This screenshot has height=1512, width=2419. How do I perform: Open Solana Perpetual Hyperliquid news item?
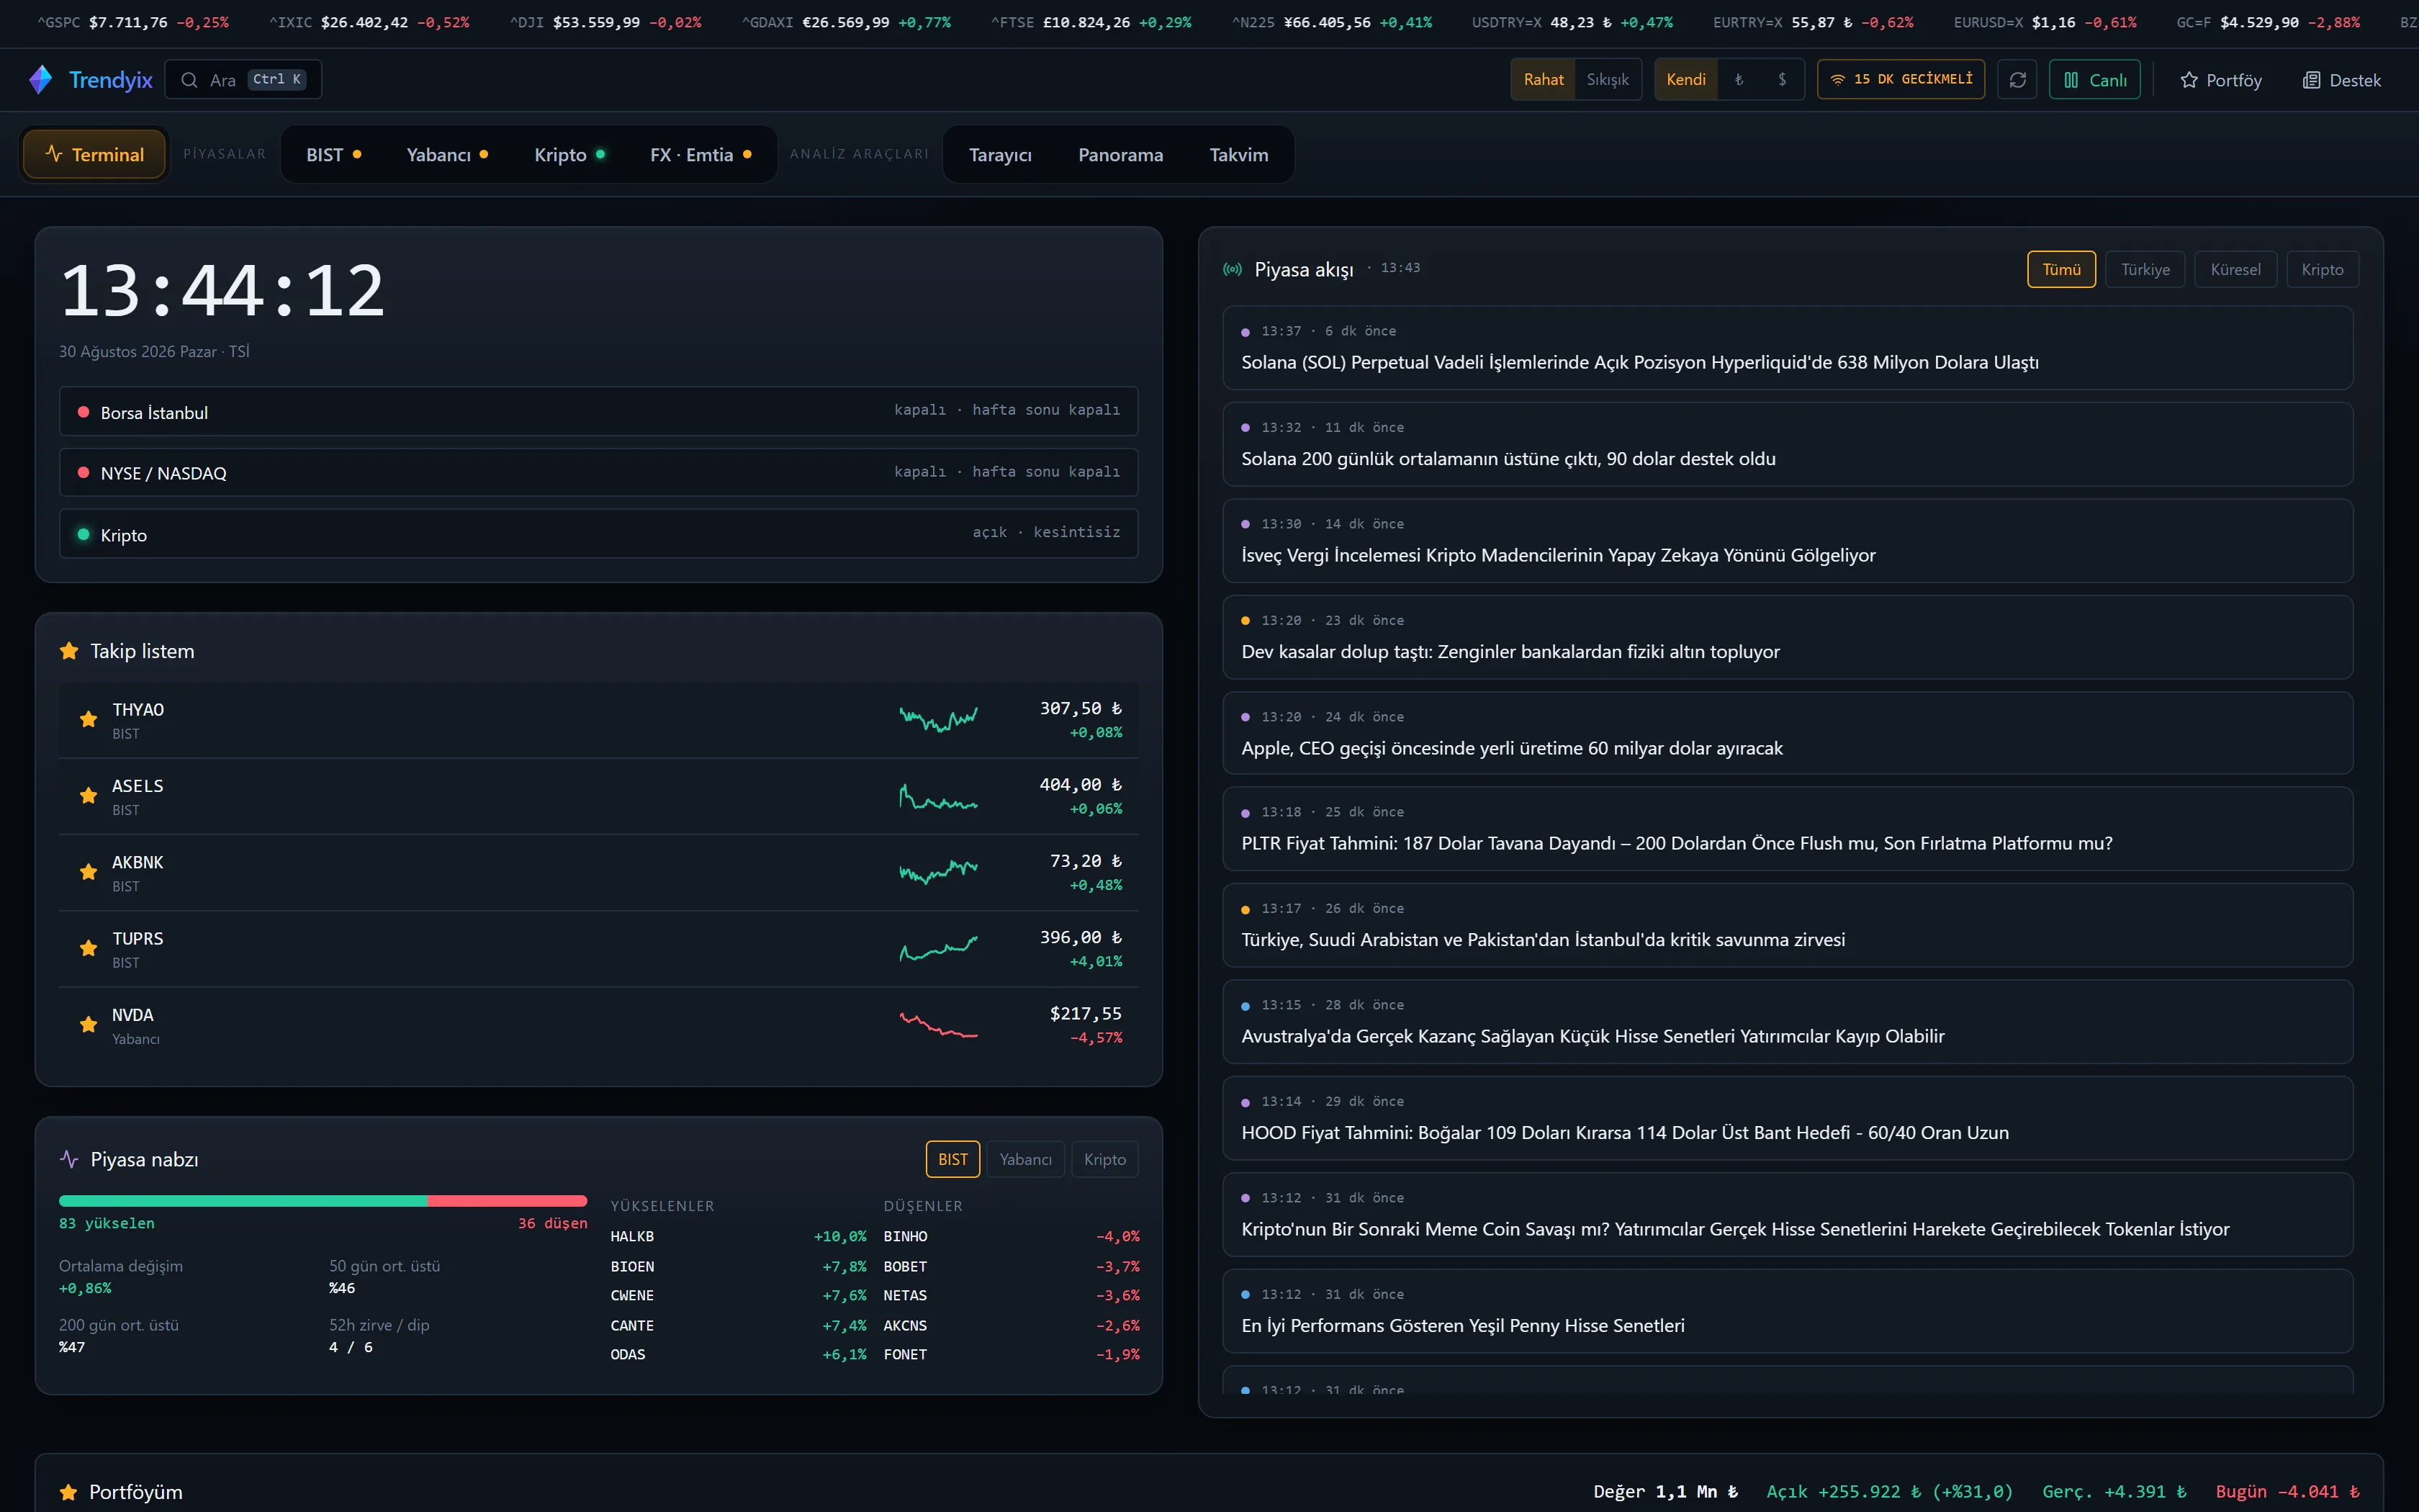pos(1788,348)
